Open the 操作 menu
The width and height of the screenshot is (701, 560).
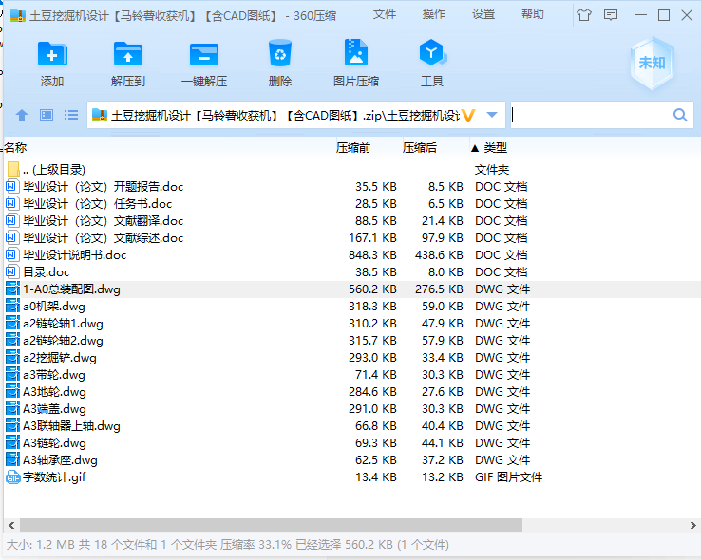click(x=434, y=14)
